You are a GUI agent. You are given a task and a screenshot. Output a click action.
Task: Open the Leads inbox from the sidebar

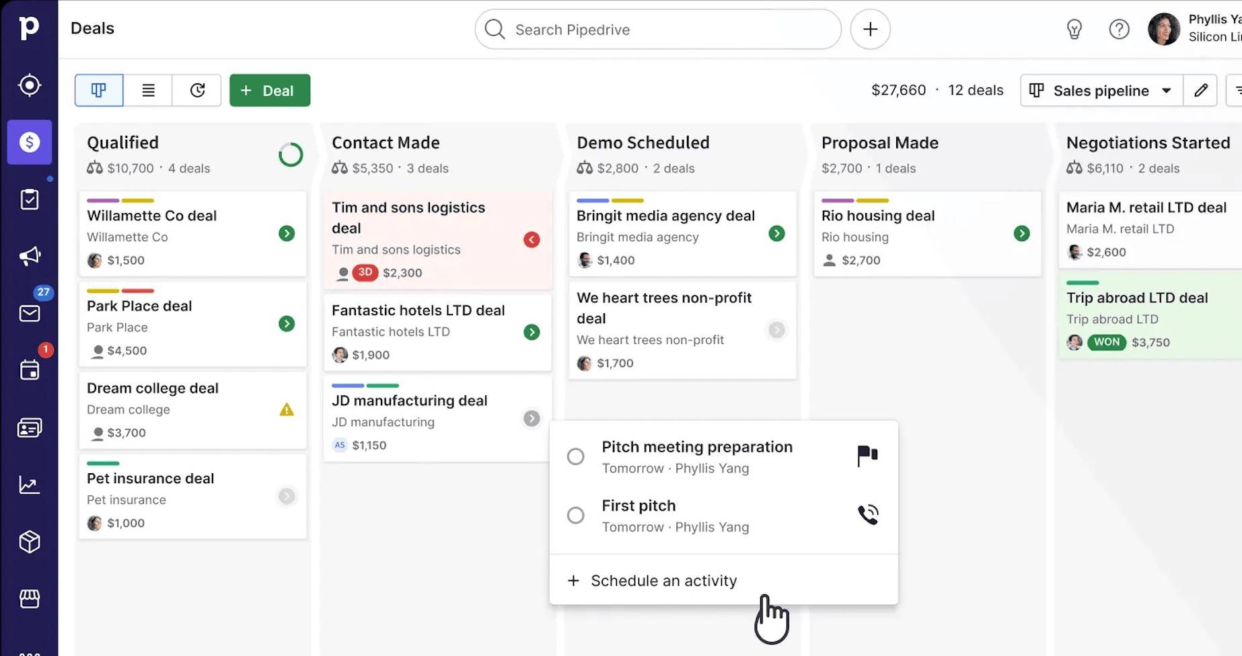(30, 85)
